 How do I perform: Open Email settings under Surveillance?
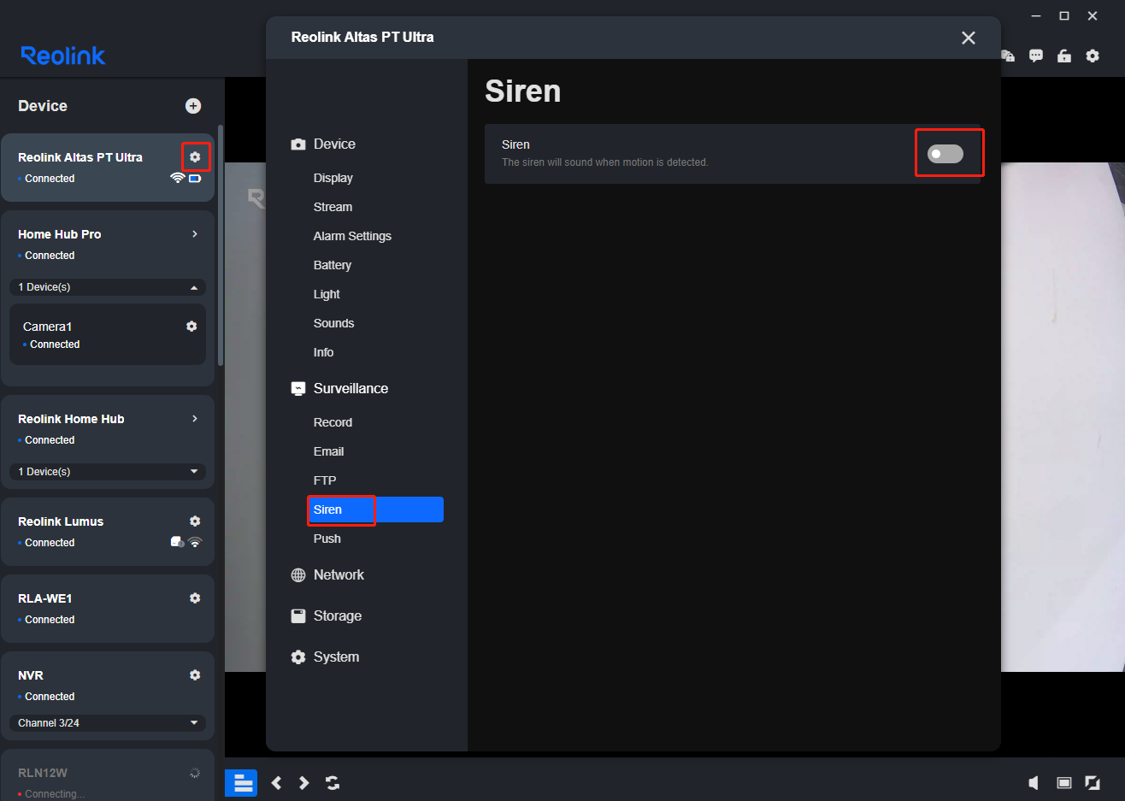coord(329,451)
